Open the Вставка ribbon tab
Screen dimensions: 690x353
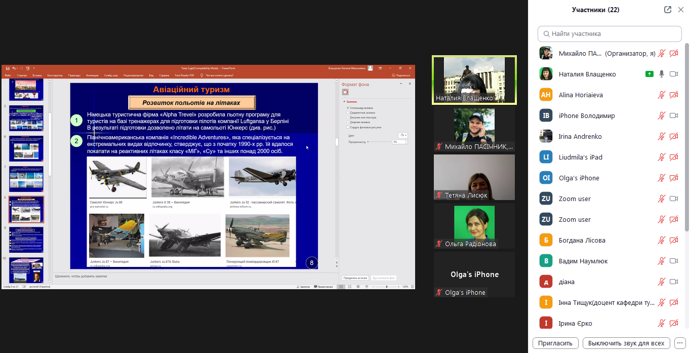pyautogui.click(x=37, y=75)
